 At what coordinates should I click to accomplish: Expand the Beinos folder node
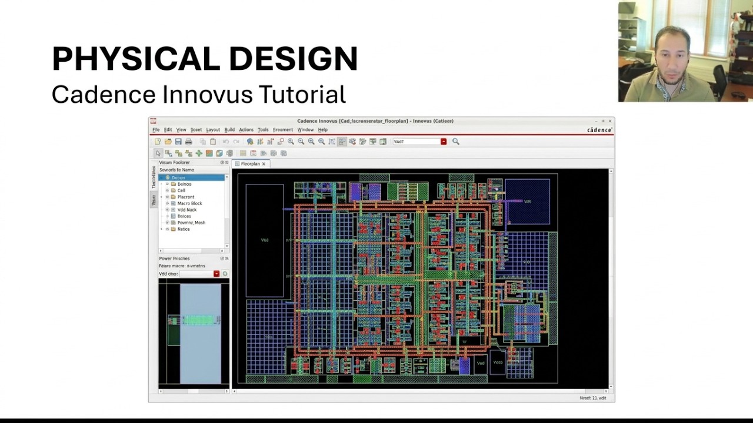tap(167, 184)
